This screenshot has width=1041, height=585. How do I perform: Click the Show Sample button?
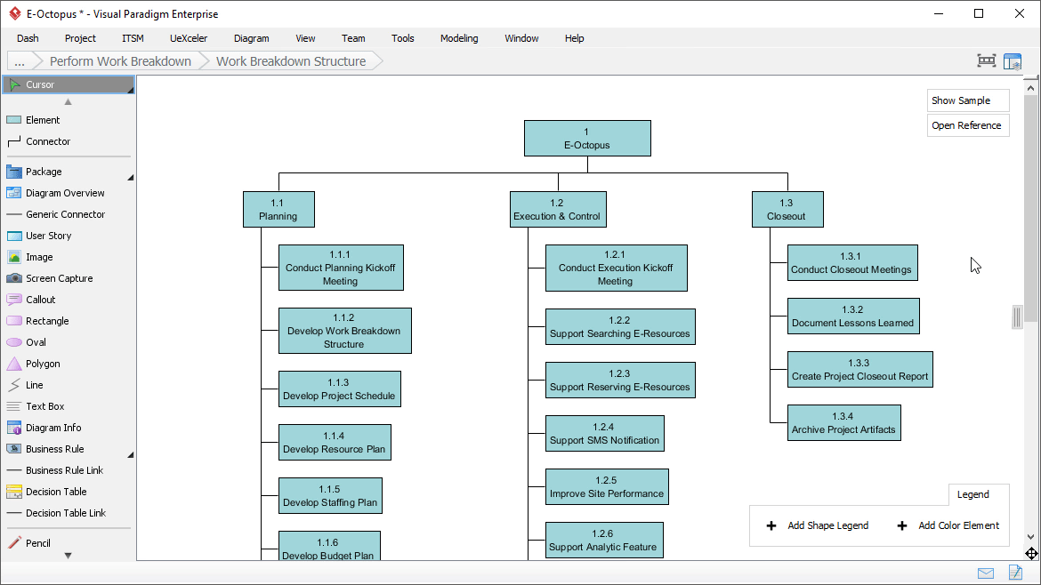coord(968,100)
